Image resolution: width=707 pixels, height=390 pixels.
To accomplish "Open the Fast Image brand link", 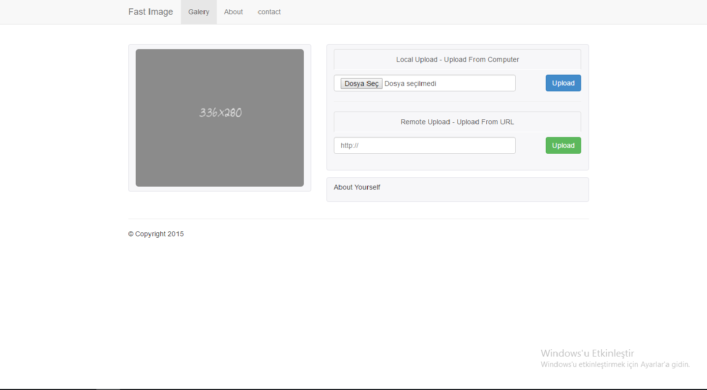I will pos(150,12).
